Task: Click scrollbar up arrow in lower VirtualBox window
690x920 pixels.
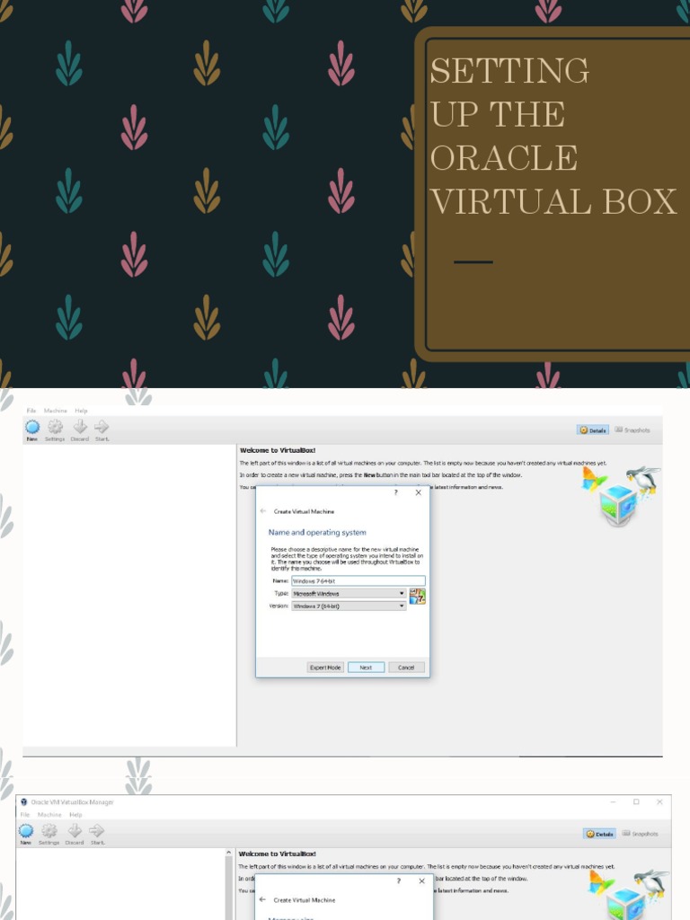Action: point(229,854)
